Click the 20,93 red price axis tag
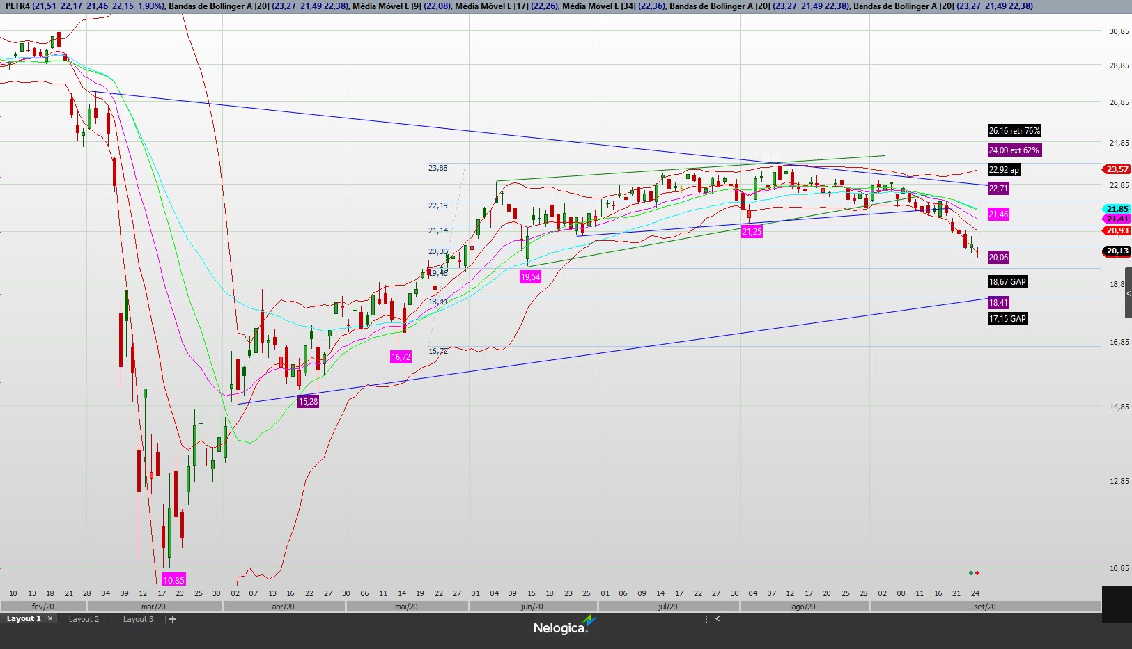Viewport: 1132px width, 649px height. [1117, 230]
